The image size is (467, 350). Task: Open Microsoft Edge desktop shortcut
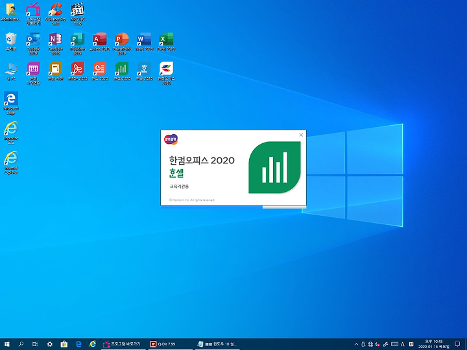(11, 103)
